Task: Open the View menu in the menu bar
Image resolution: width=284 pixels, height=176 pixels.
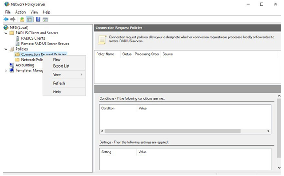Action: (34, 12)
